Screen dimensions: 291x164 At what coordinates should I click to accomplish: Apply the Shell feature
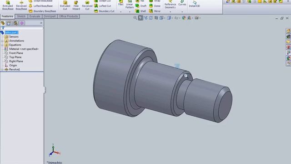point(140,11)
